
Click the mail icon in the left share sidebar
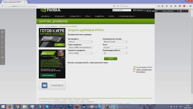click(2, 57)
